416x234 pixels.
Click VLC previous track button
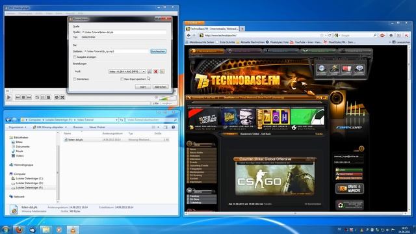point(18,97)
